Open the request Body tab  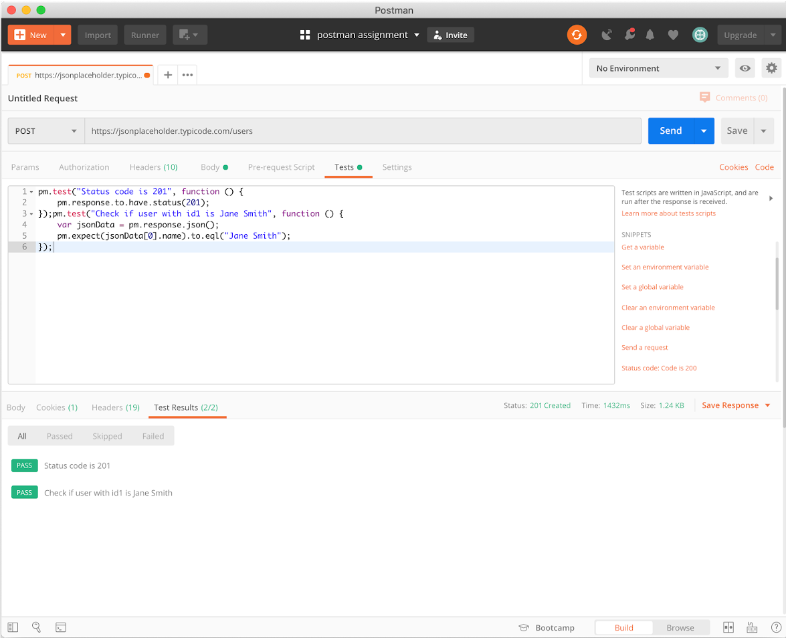pos(214,167)
